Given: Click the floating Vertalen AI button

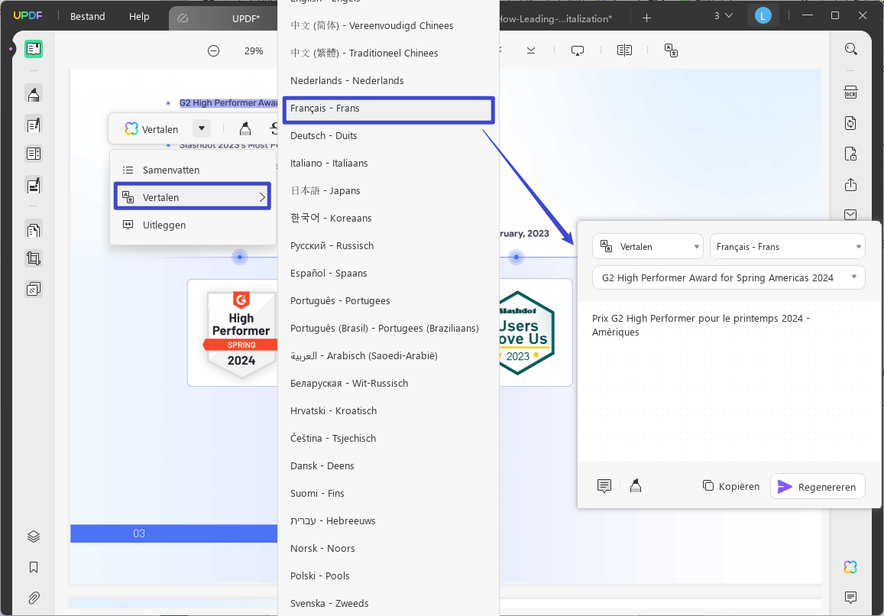Looking at the screenshot, I should coord(151,128).
